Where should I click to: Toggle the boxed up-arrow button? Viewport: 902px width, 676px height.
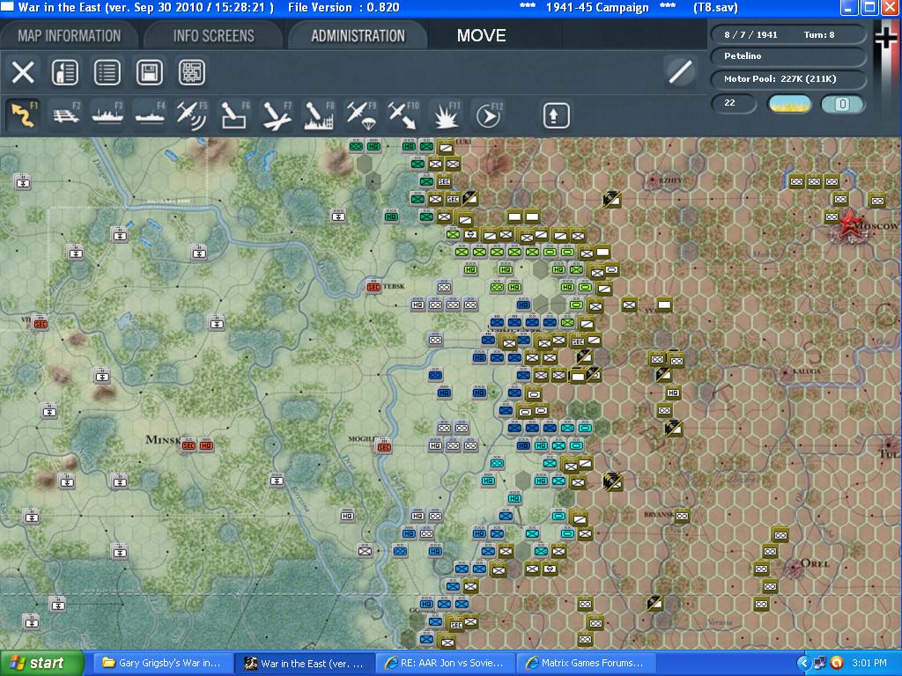(x=557, y=115)
